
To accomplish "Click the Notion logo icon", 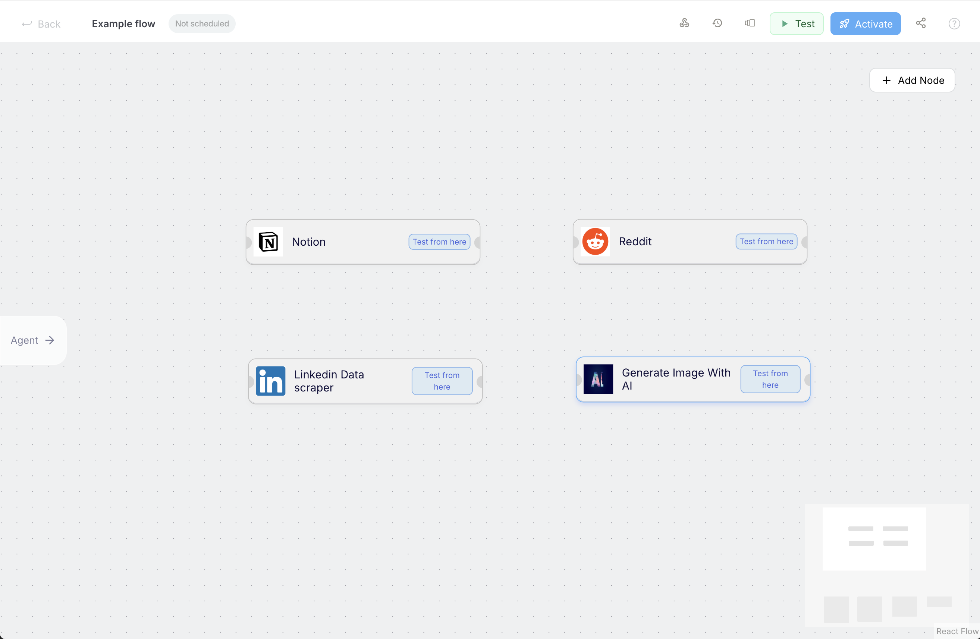I will [x=268, y=242].
